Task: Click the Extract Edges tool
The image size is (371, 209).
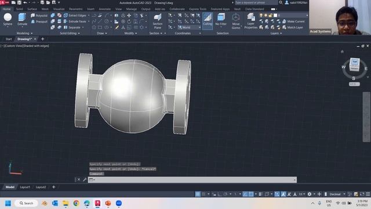Action: [75, 16]
